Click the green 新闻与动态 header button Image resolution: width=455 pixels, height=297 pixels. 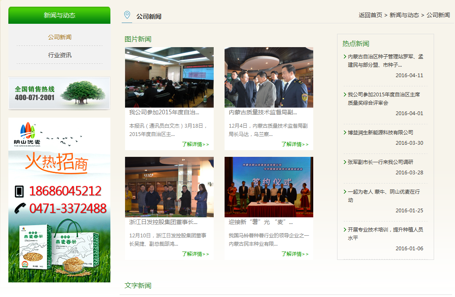point(59,15)
